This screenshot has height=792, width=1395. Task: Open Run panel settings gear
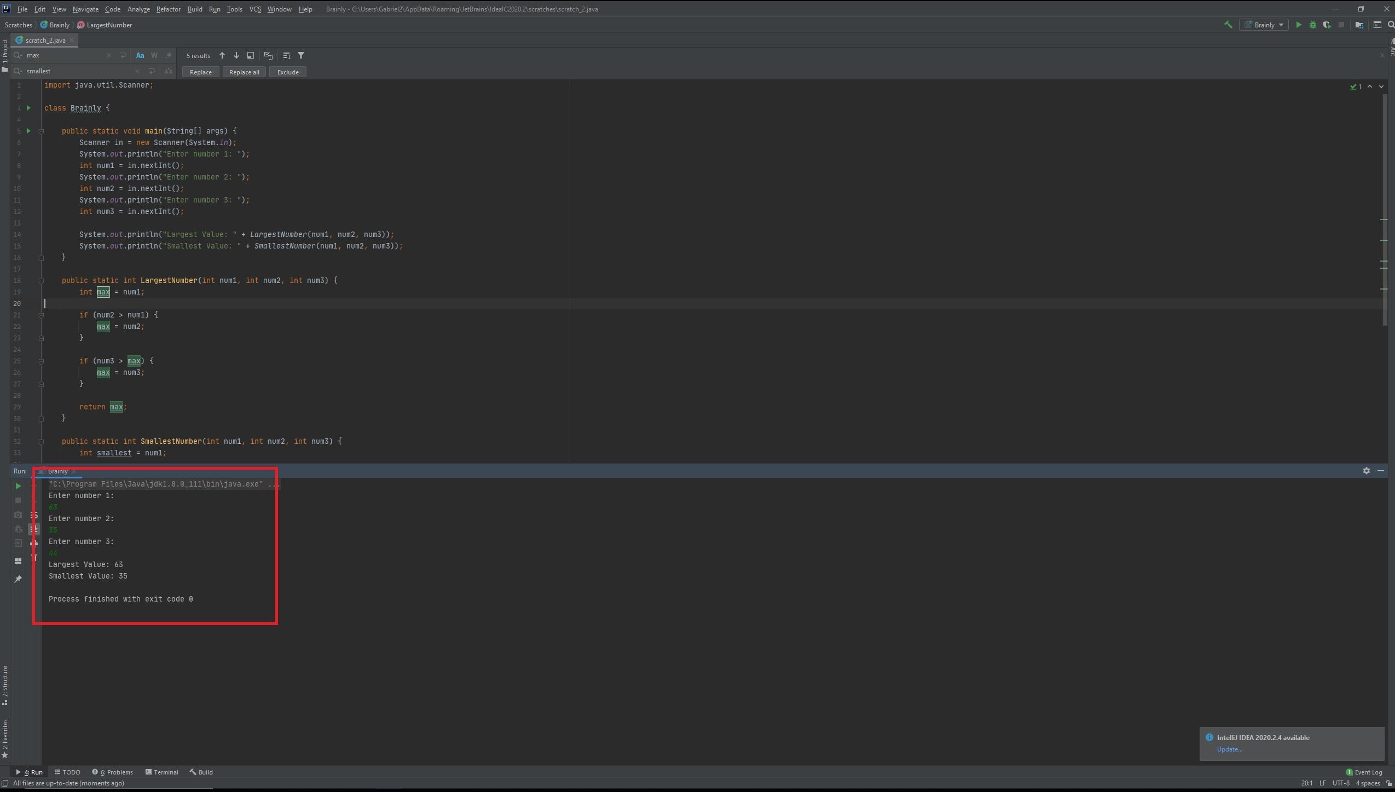1366,471
